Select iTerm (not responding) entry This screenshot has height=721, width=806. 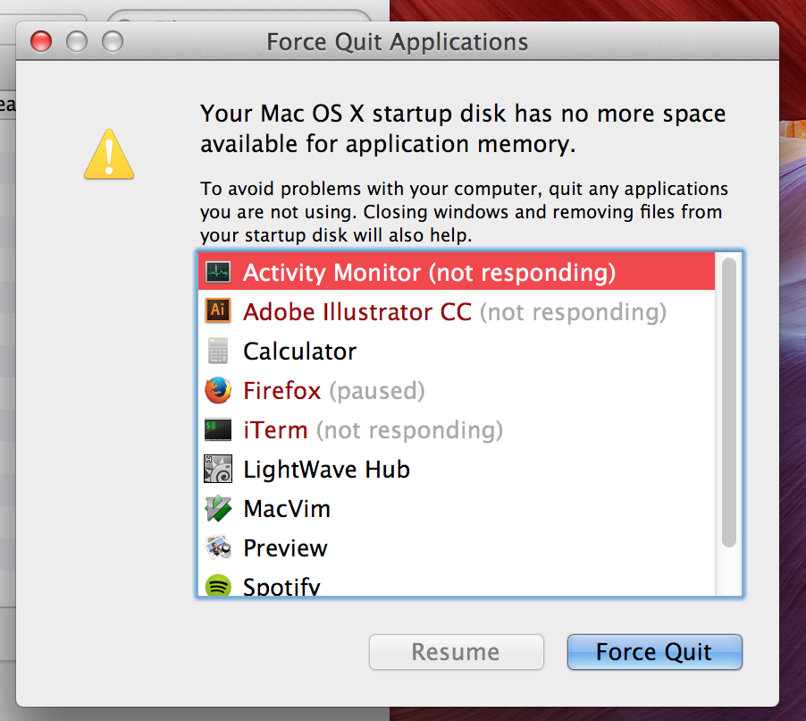(457, 429)
